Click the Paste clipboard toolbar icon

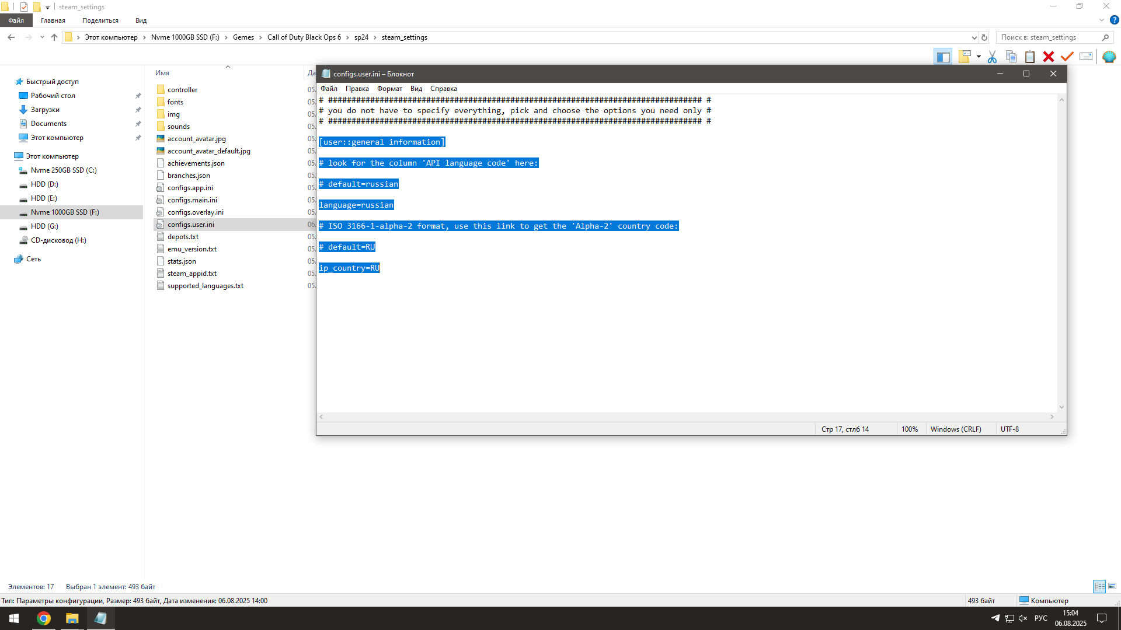[1030, 57]
